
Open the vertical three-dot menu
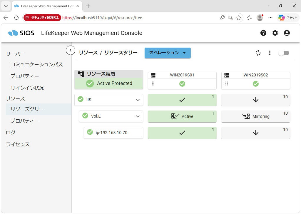pyautogui.click(x=270, y=53)
